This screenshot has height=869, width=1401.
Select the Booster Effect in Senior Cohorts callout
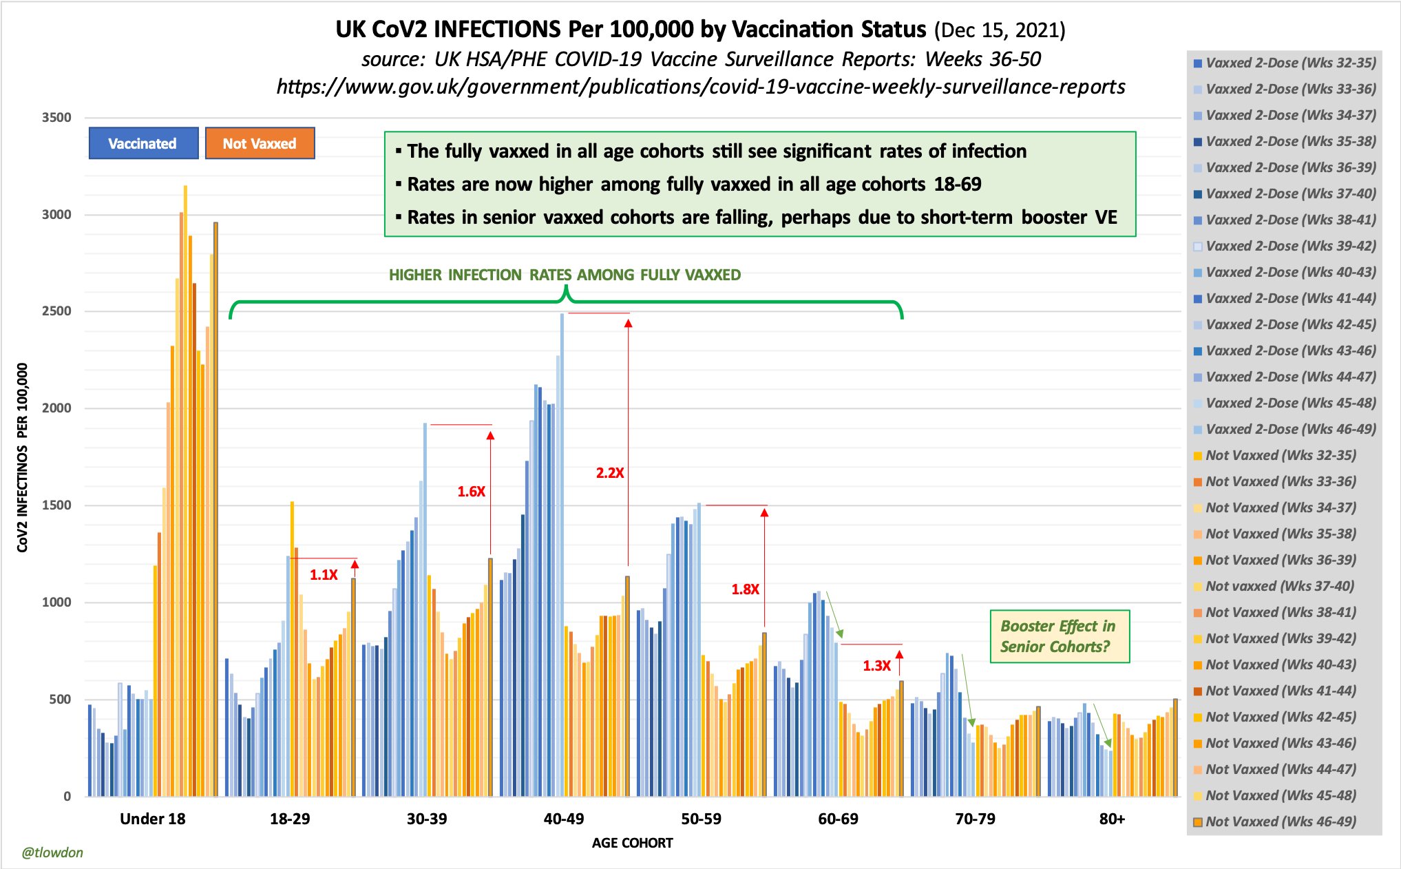tap(1059, 636)
